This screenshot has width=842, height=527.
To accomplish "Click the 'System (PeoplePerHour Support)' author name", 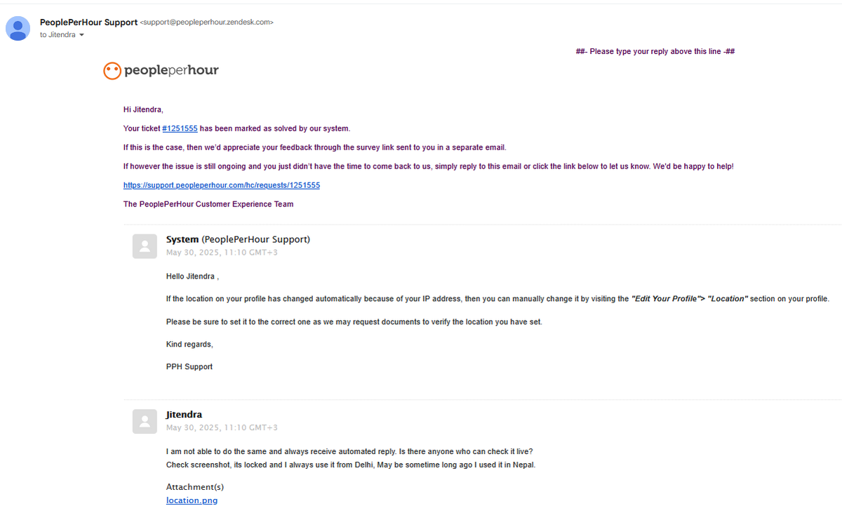I will pos(238,239).
